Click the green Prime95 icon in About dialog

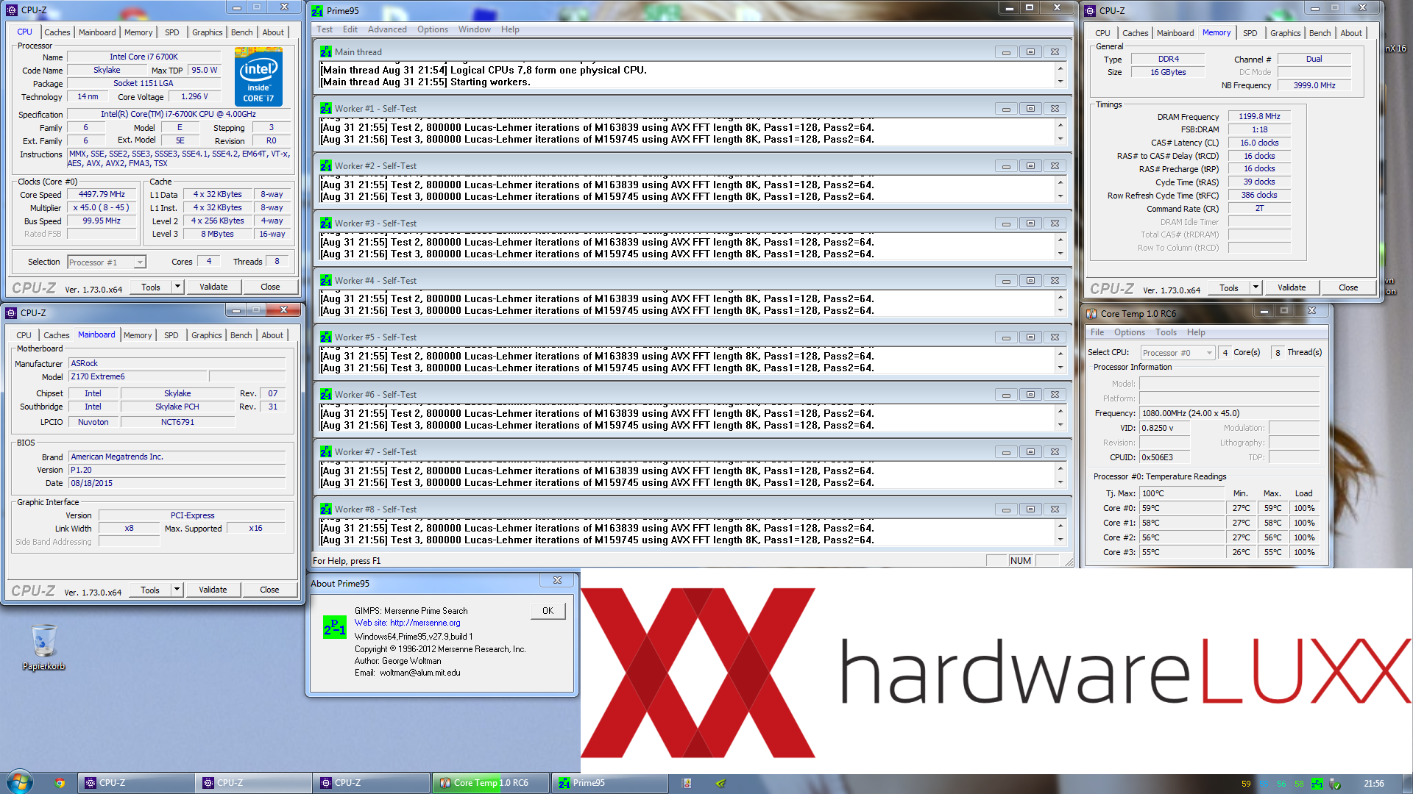[x=335, y=627]
